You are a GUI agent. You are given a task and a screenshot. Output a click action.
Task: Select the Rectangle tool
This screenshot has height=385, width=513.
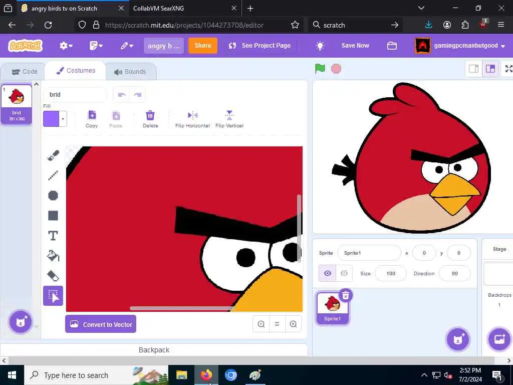click(53, 216)
